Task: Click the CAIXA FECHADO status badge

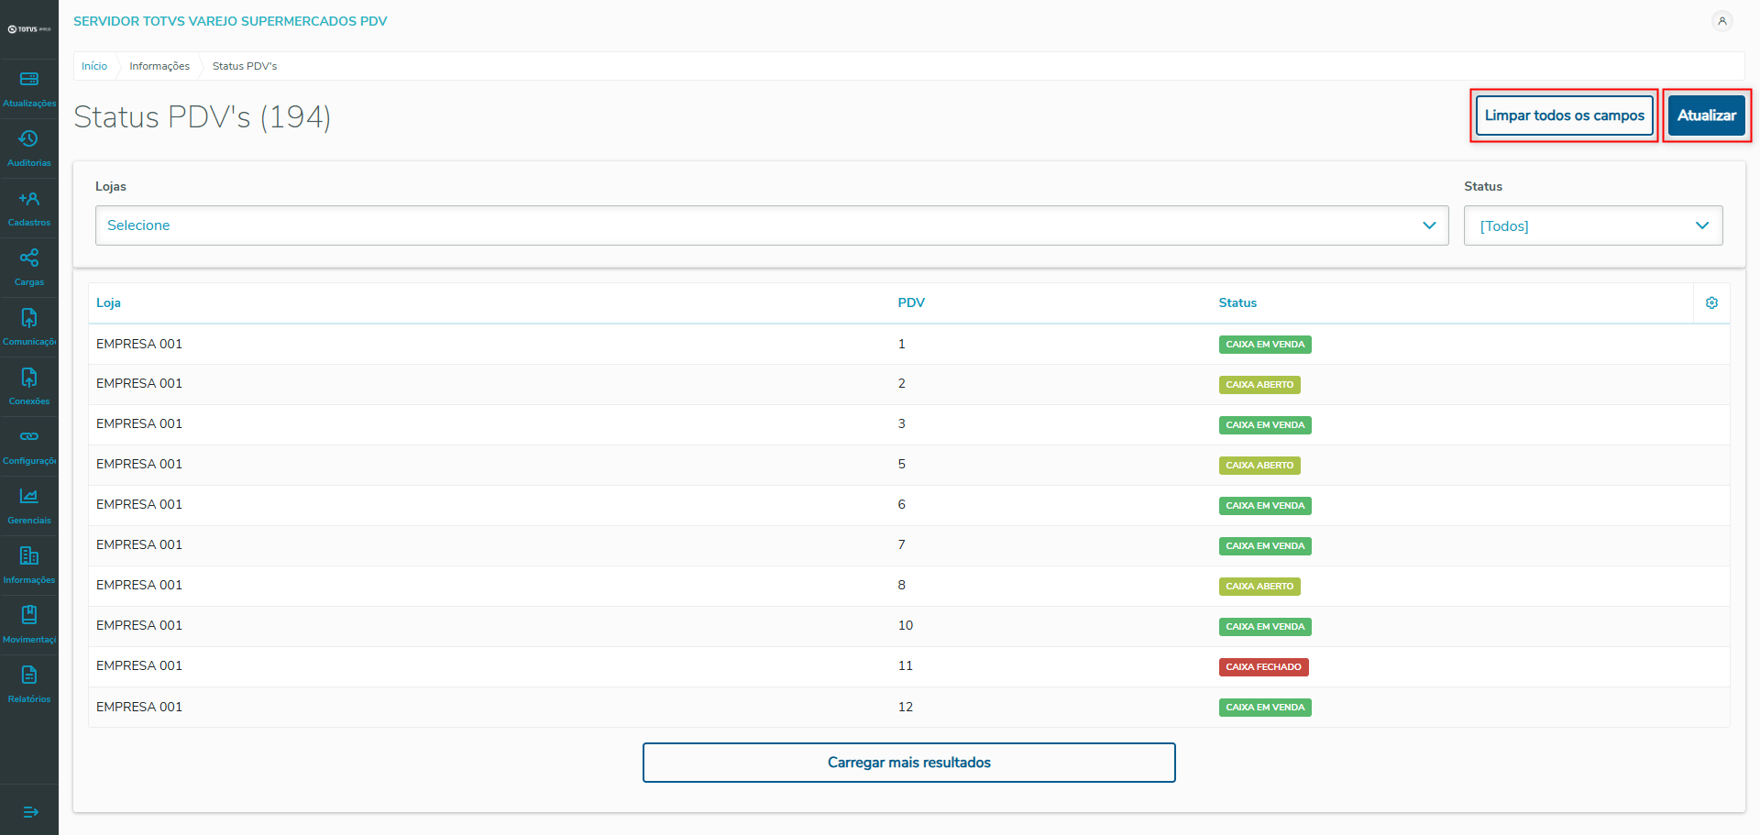Action: pyautogui.click(x=1263, y=667)
